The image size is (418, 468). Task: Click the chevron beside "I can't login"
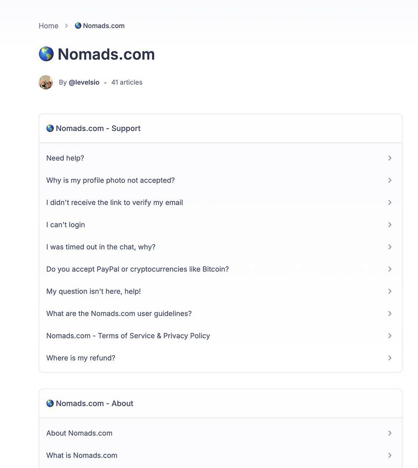389,225
